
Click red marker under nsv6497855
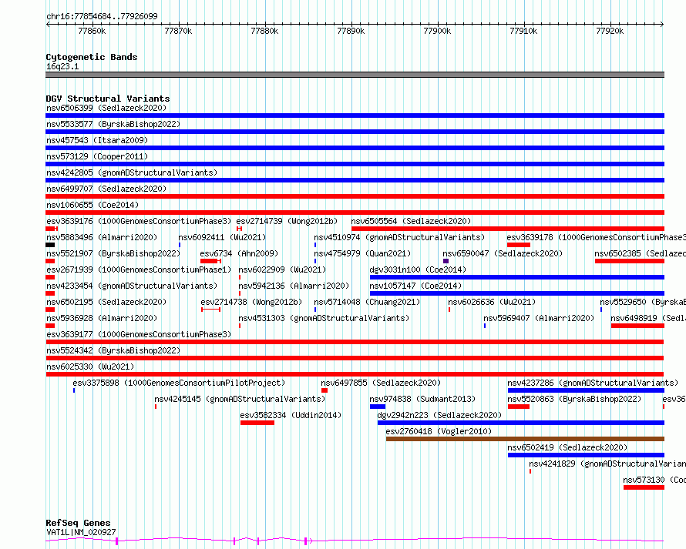[325, 390]
